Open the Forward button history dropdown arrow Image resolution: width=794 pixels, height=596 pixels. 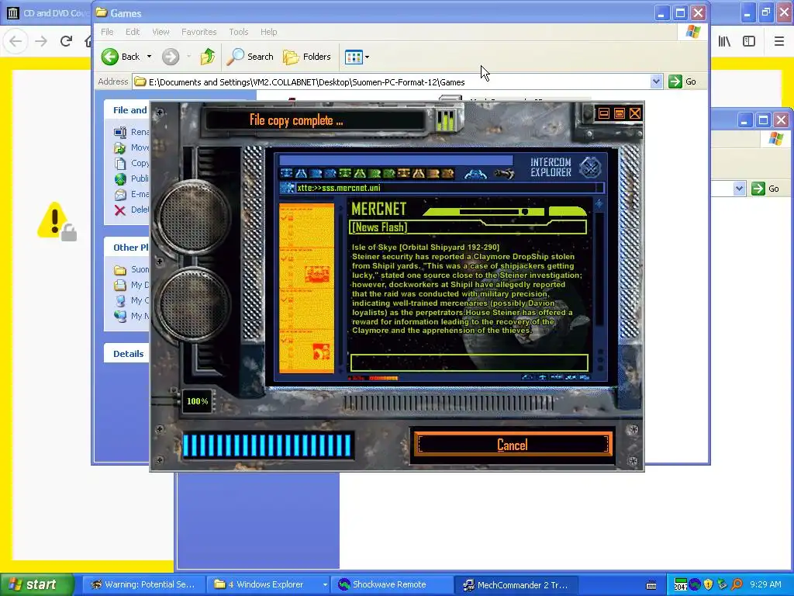189,57
